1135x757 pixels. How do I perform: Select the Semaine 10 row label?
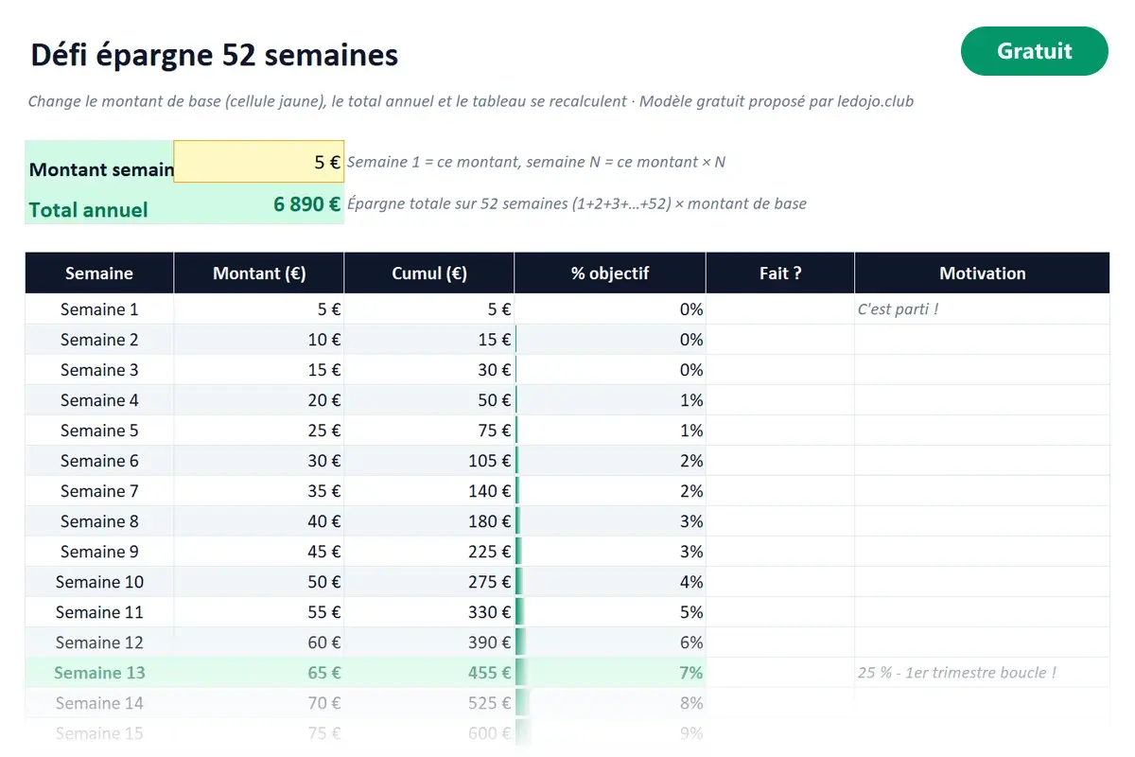pyautogui.click(x=99, y=582)
